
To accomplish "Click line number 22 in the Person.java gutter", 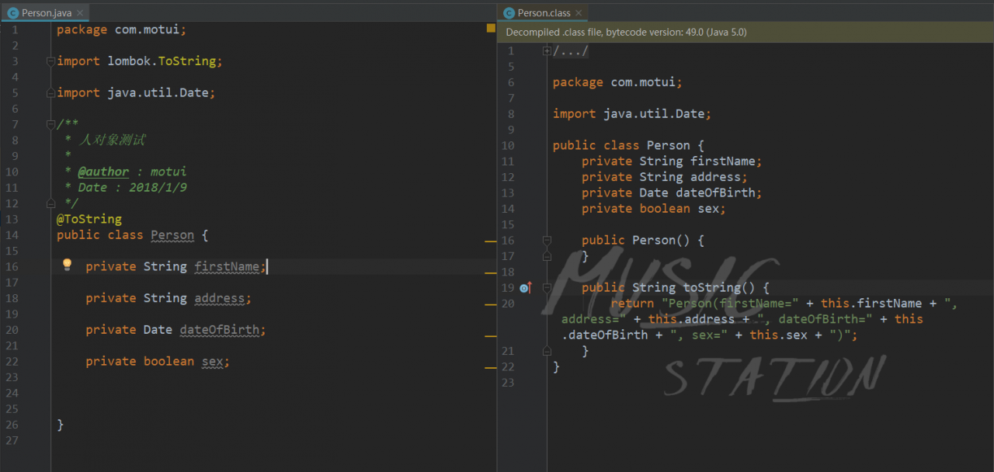I will pos(12,362).
